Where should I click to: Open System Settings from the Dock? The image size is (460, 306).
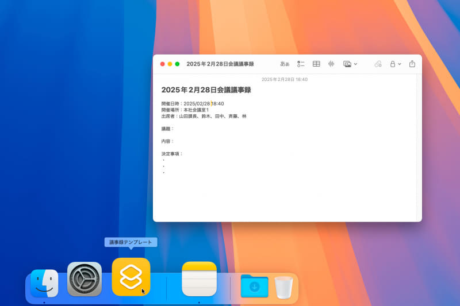click(85, 279)
